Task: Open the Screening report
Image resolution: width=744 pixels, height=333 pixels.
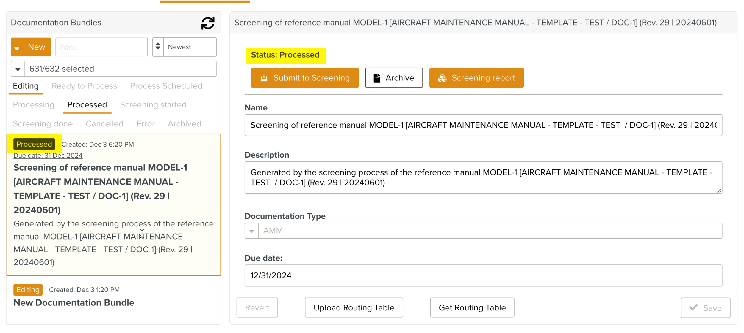Action: click(476, 78)
